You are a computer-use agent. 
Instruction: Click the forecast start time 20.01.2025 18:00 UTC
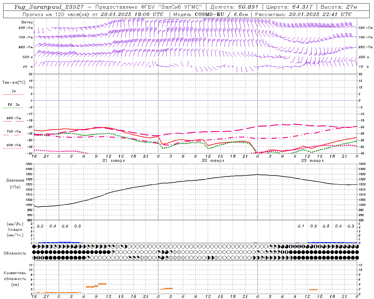coord(132,14)
